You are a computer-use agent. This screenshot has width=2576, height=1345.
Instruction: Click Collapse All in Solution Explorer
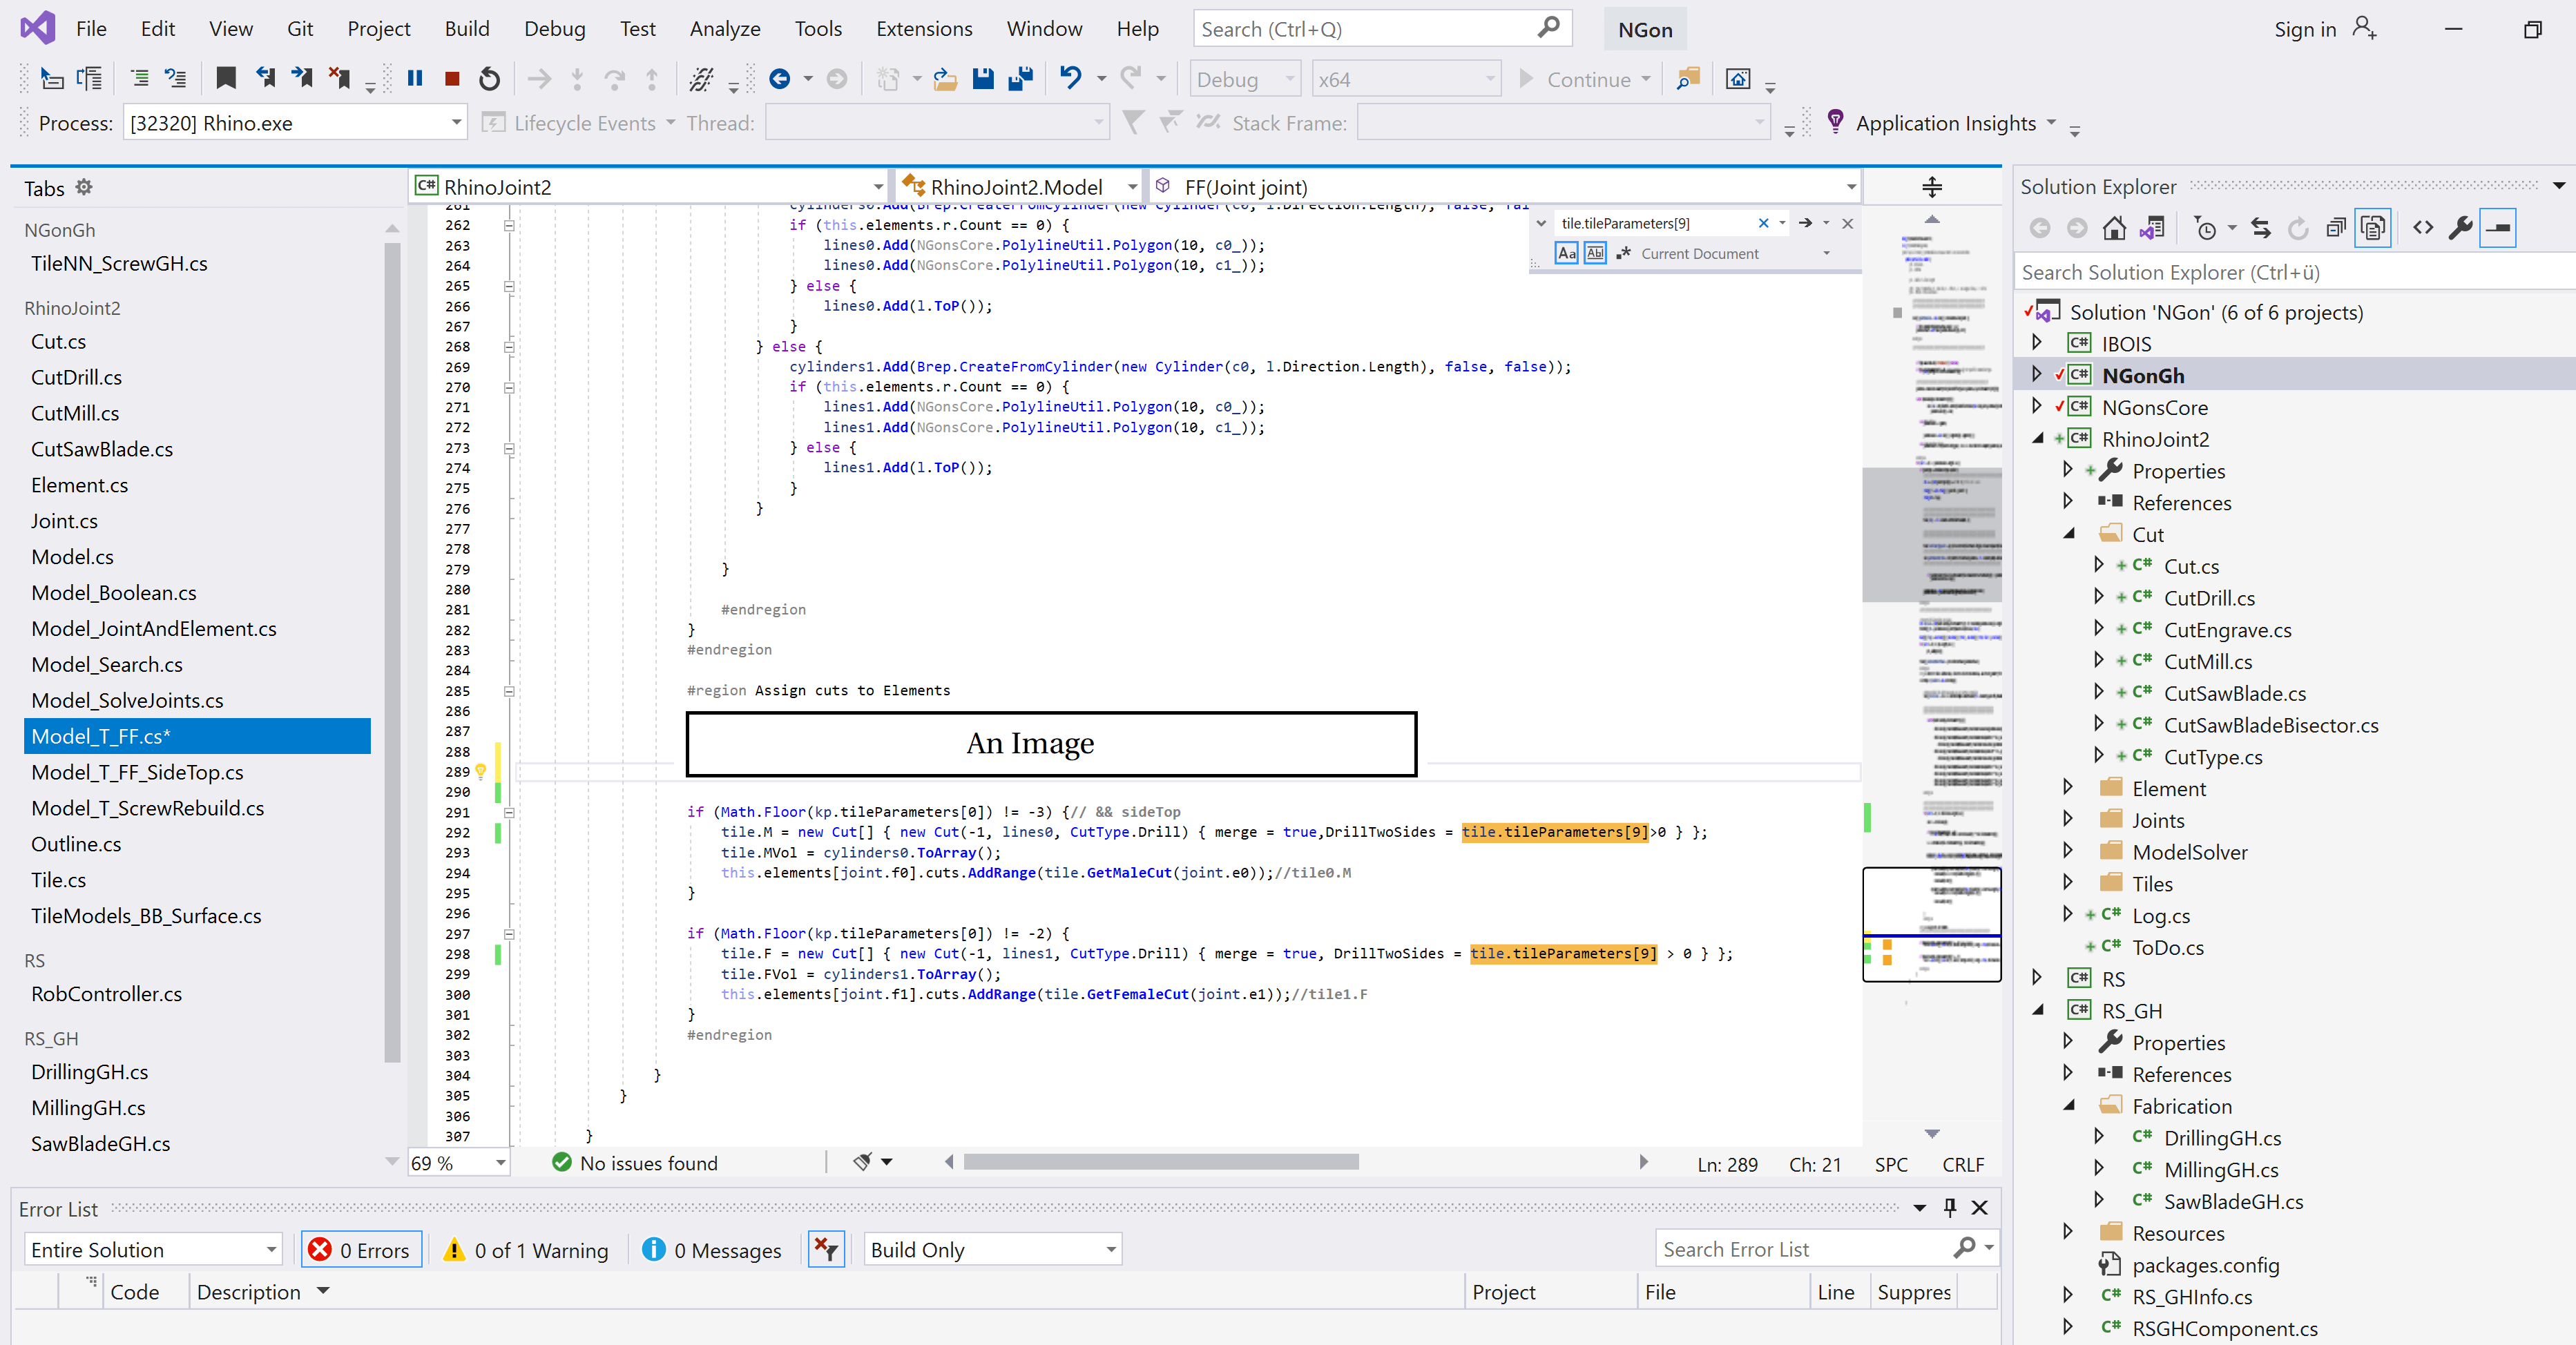2335,228
